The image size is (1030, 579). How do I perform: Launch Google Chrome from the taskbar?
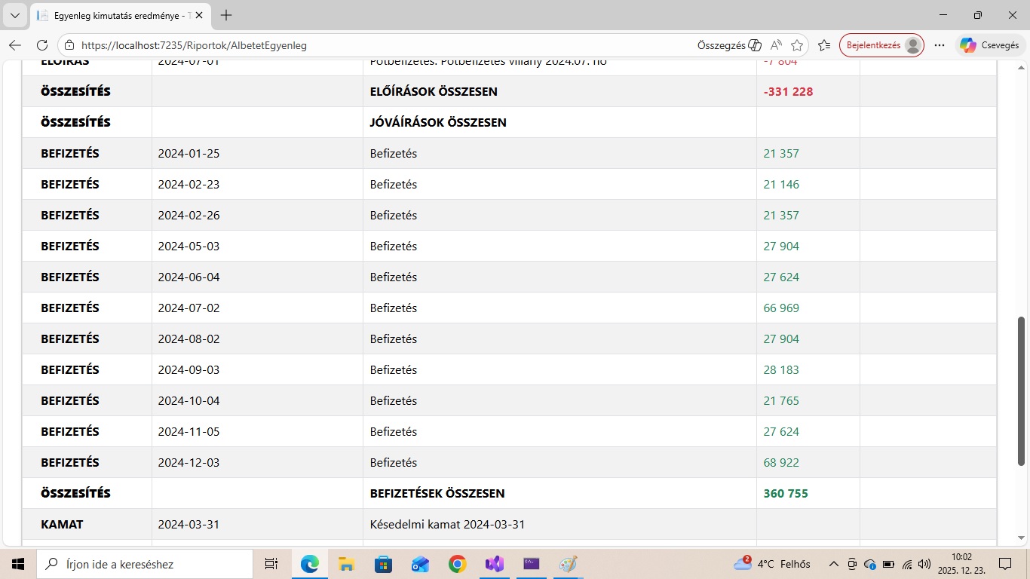pos(457,564)
